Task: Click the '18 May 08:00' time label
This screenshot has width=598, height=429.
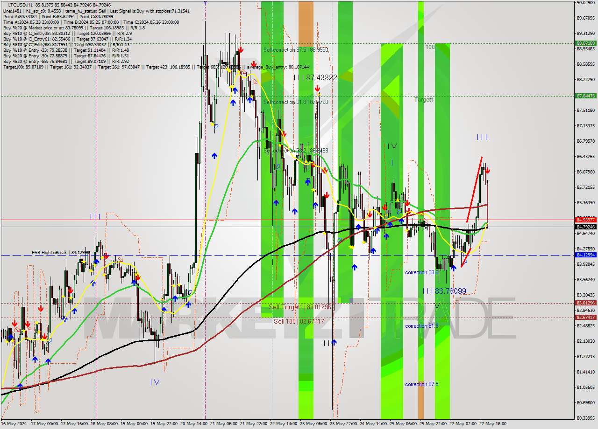Action: tap(104, 424)
